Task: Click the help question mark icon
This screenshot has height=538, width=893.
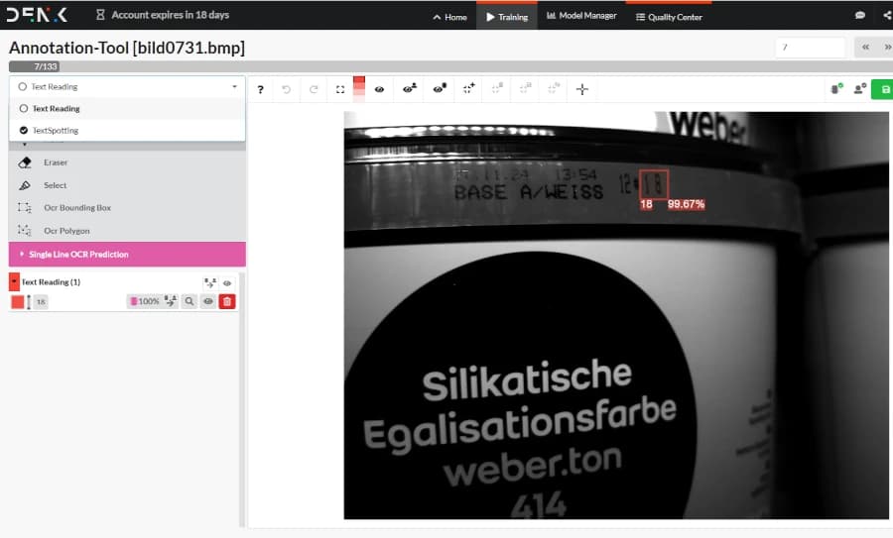Action: pyautogui.click(x=261, y=89)
